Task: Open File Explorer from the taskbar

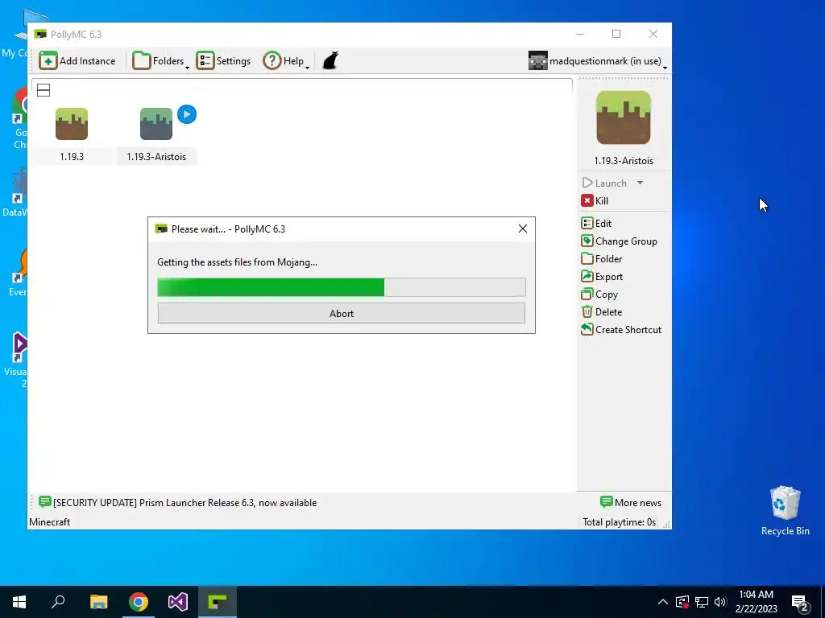Action: click(x=98, y=602)
